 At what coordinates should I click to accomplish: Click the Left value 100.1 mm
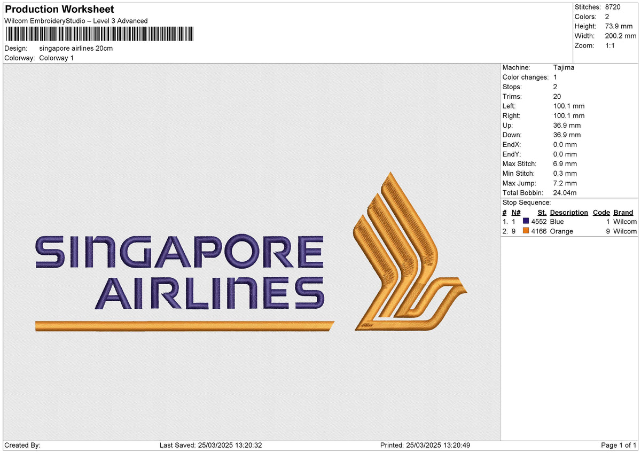(569, 106)
